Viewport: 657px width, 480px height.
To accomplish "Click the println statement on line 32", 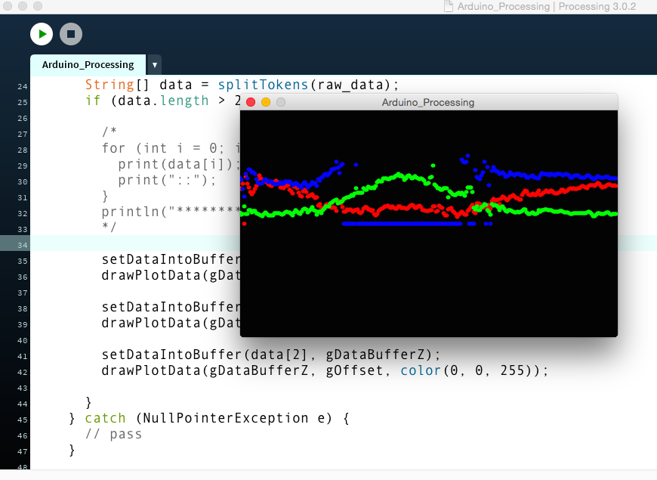I will point(171,212).
